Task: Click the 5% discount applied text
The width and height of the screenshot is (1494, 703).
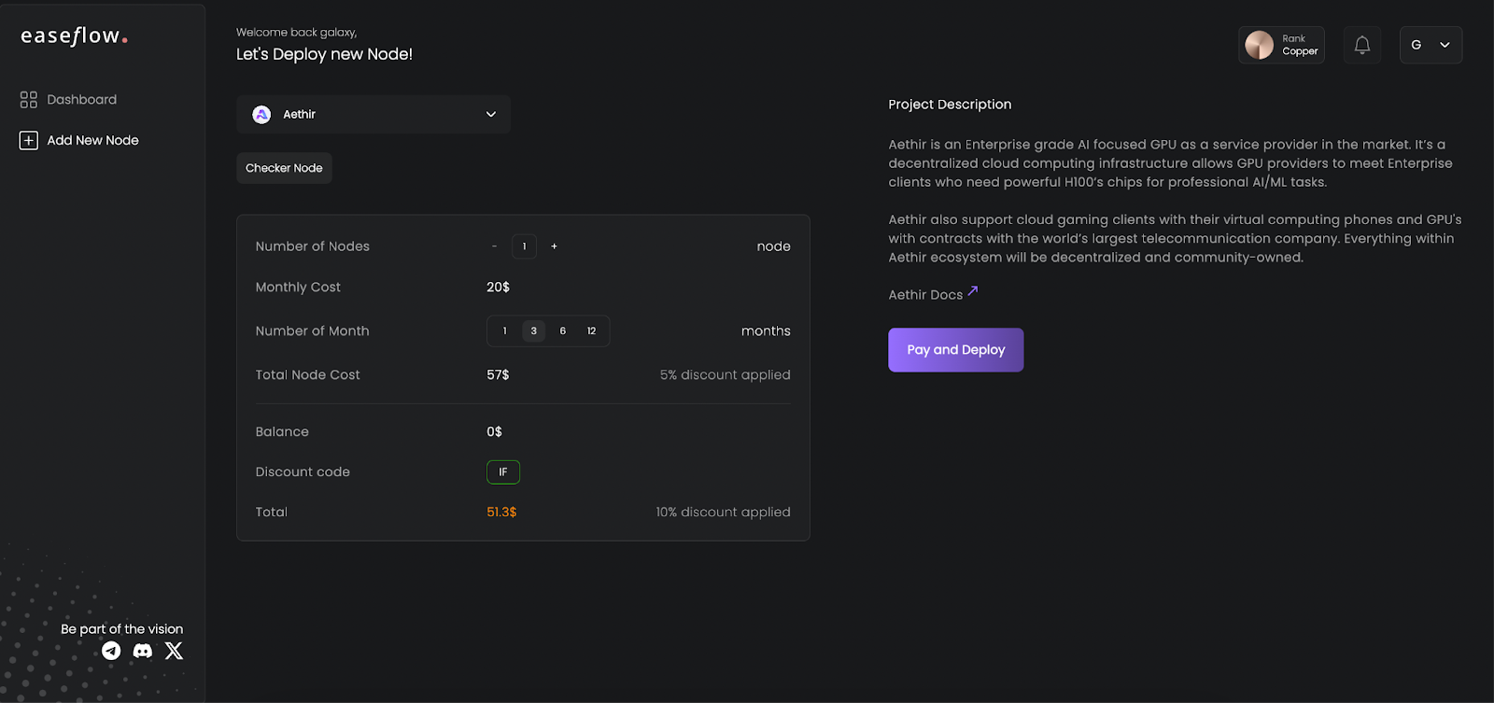Action: point(726,375)
